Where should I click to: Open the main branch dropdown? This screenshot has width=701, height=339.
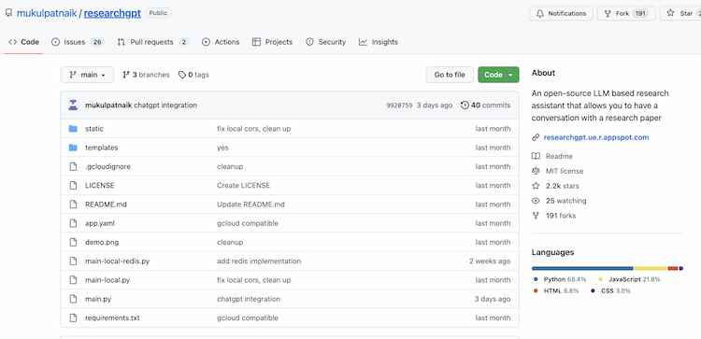tap(87, 75)
